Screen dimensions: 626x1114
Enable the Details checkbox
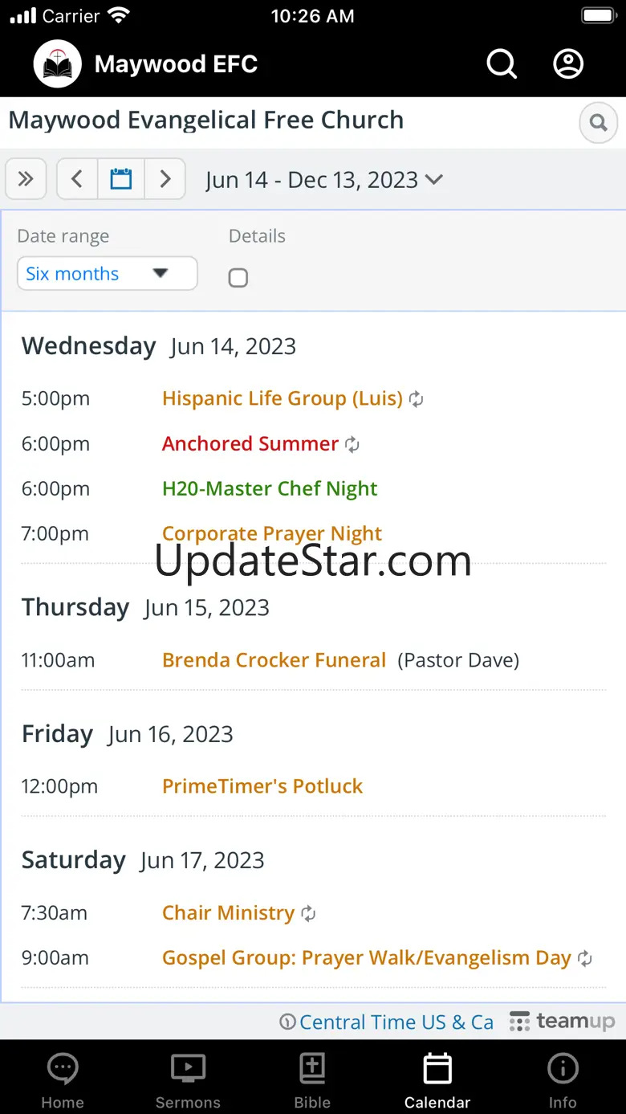[x=238, y=278]
